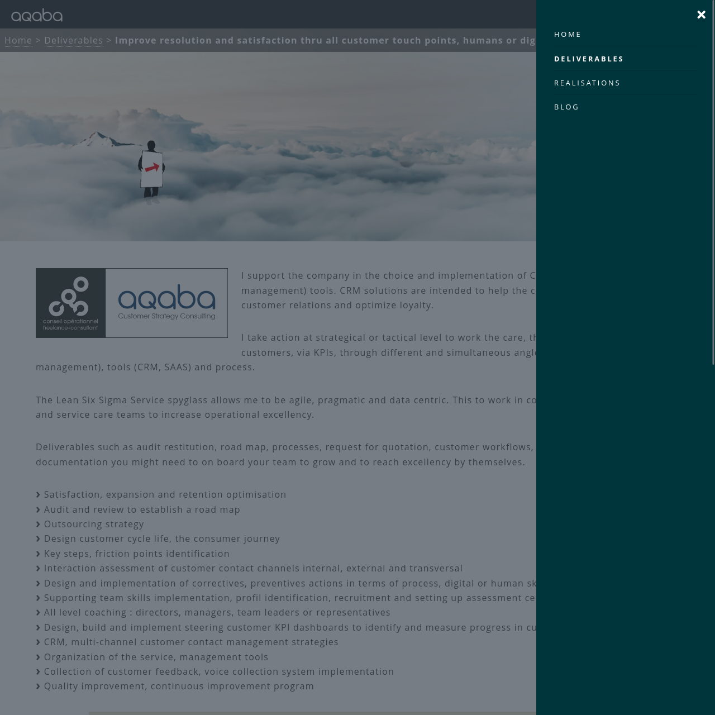715x715 pixels.
Task: Click 'Organization of the service, management tools'
Action: 156,657
